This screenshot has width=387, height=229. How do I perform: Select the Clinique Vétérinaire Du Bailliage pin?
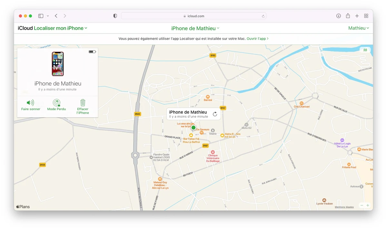tap(213, 152)
